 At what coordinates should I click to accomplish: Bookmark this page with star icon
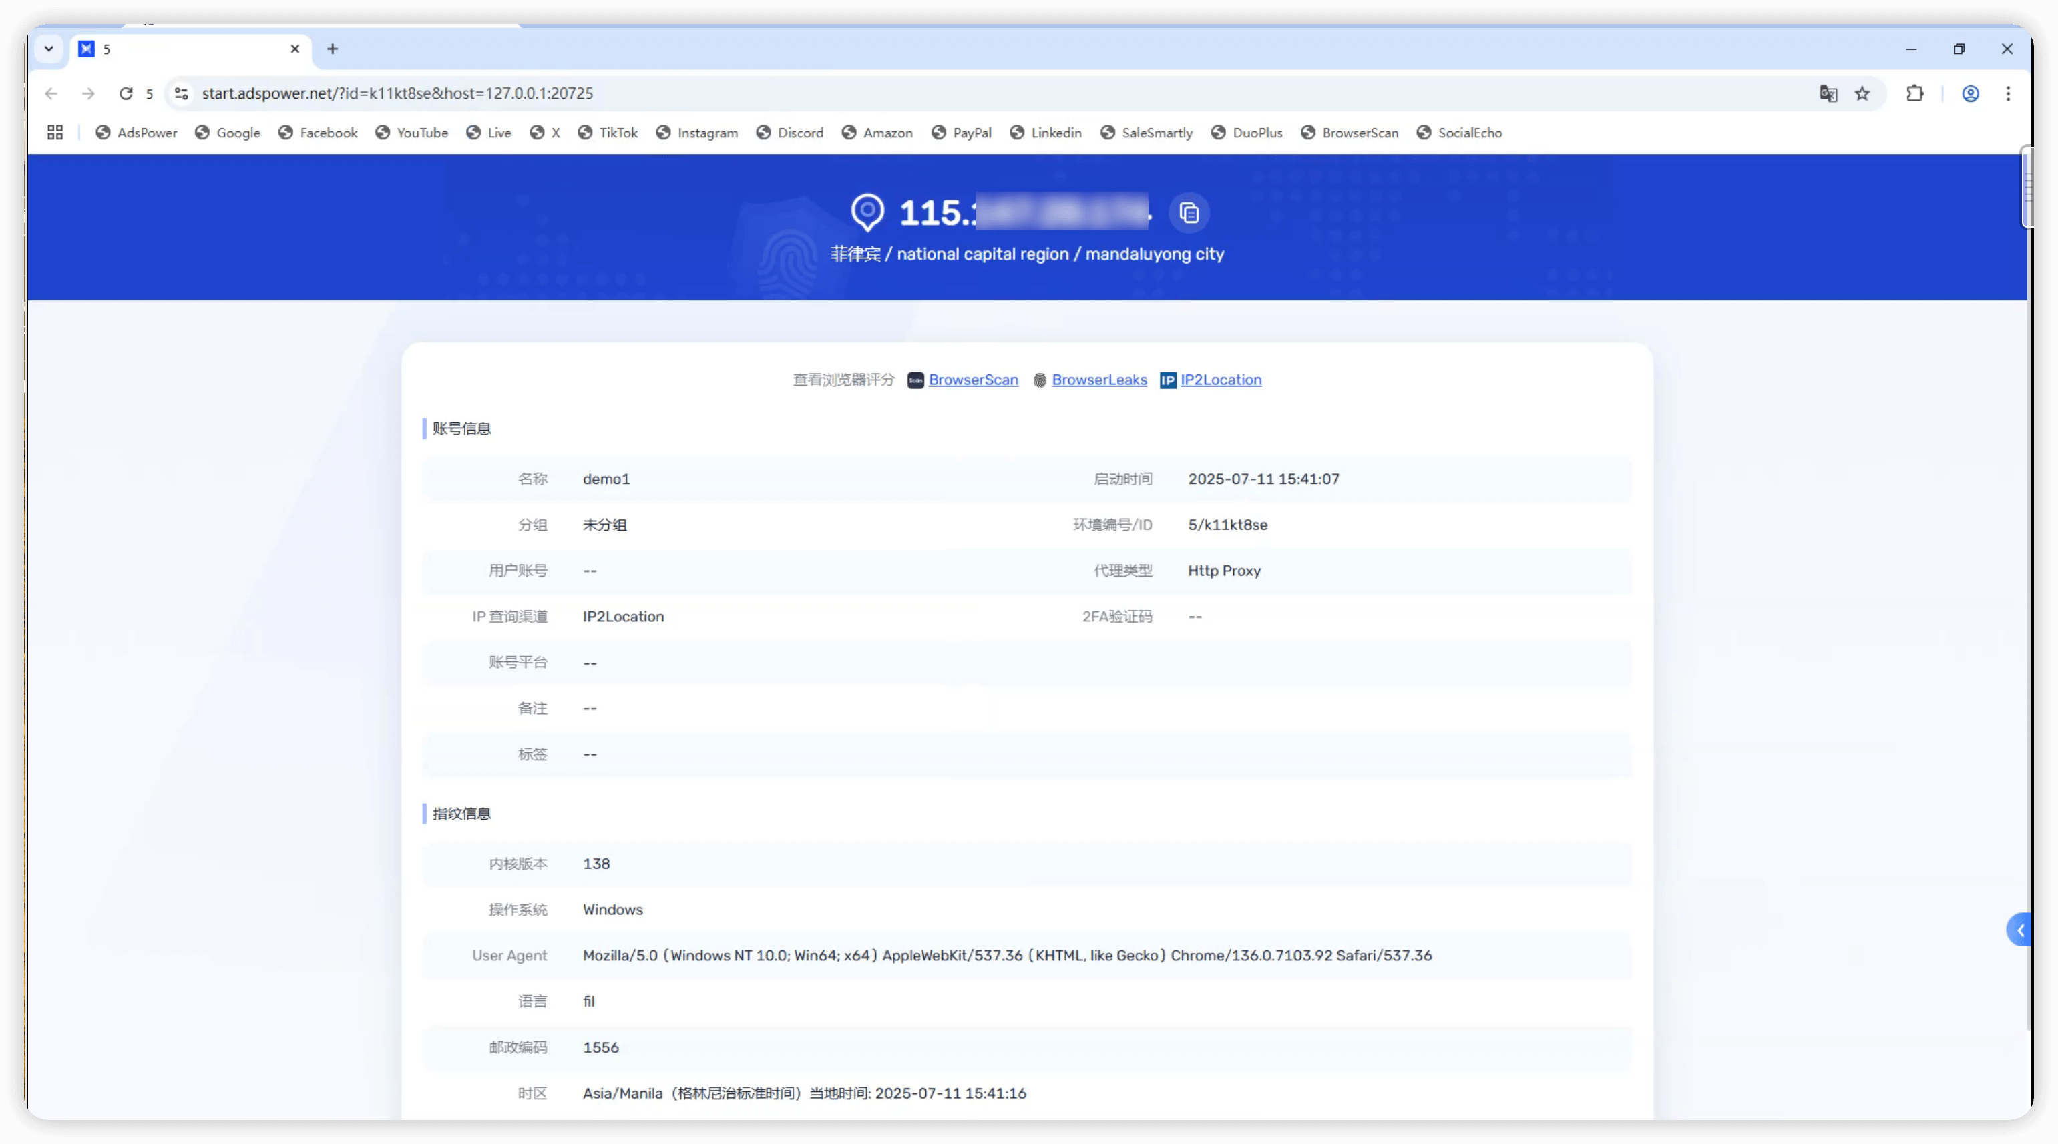click(x=1862, y=93)
